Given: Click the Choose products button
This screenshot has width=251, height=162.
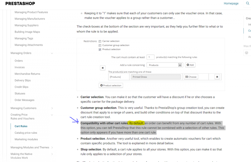Looking at the screenshot, I should (191, 77).
